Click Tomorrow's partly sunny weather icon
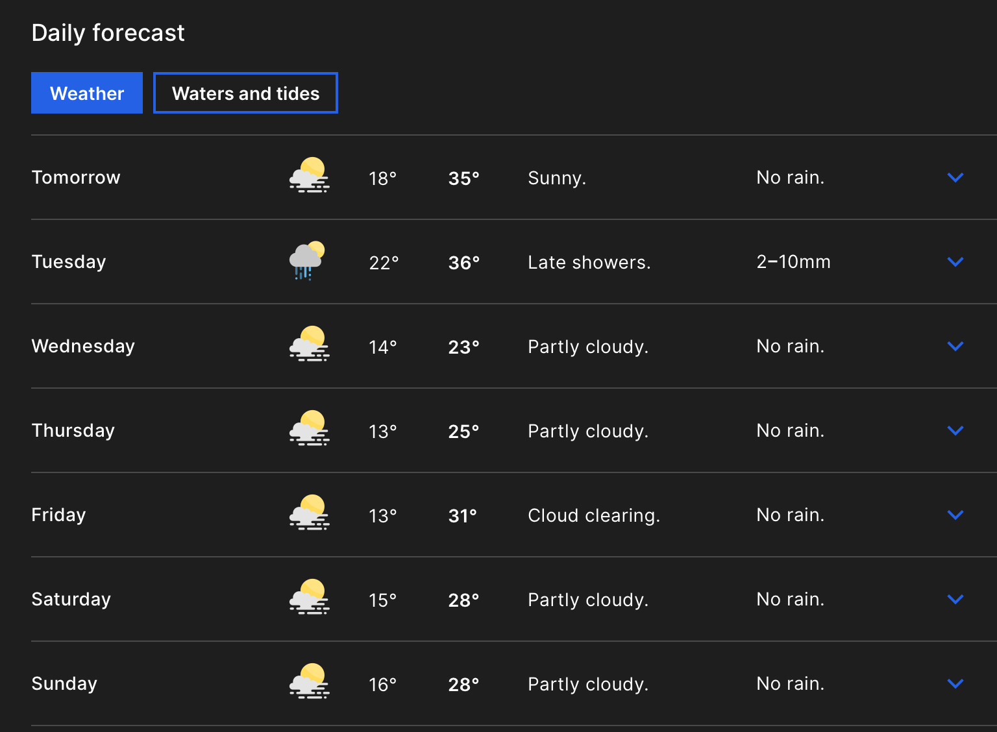Image resolution: width=997 pixels, height=732 pixels. pyautogui.click(x=309, y=176)
